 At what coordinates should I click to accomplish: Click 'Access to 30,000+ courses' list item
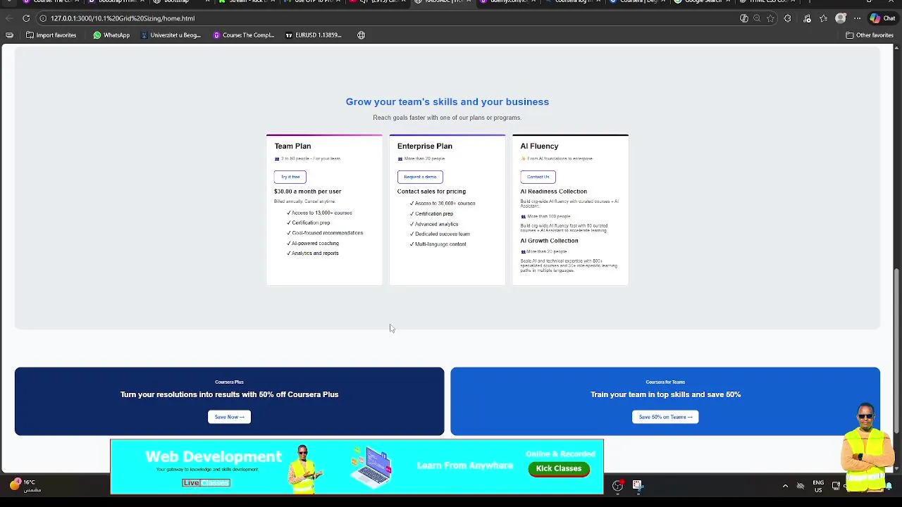click(443, 204)
